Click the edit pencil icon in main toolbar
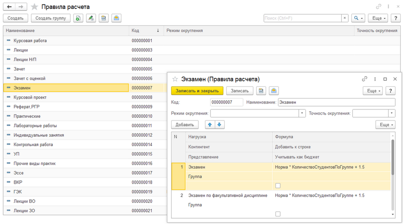This screenshot has height=224, width=403. (x=91, y=18)
